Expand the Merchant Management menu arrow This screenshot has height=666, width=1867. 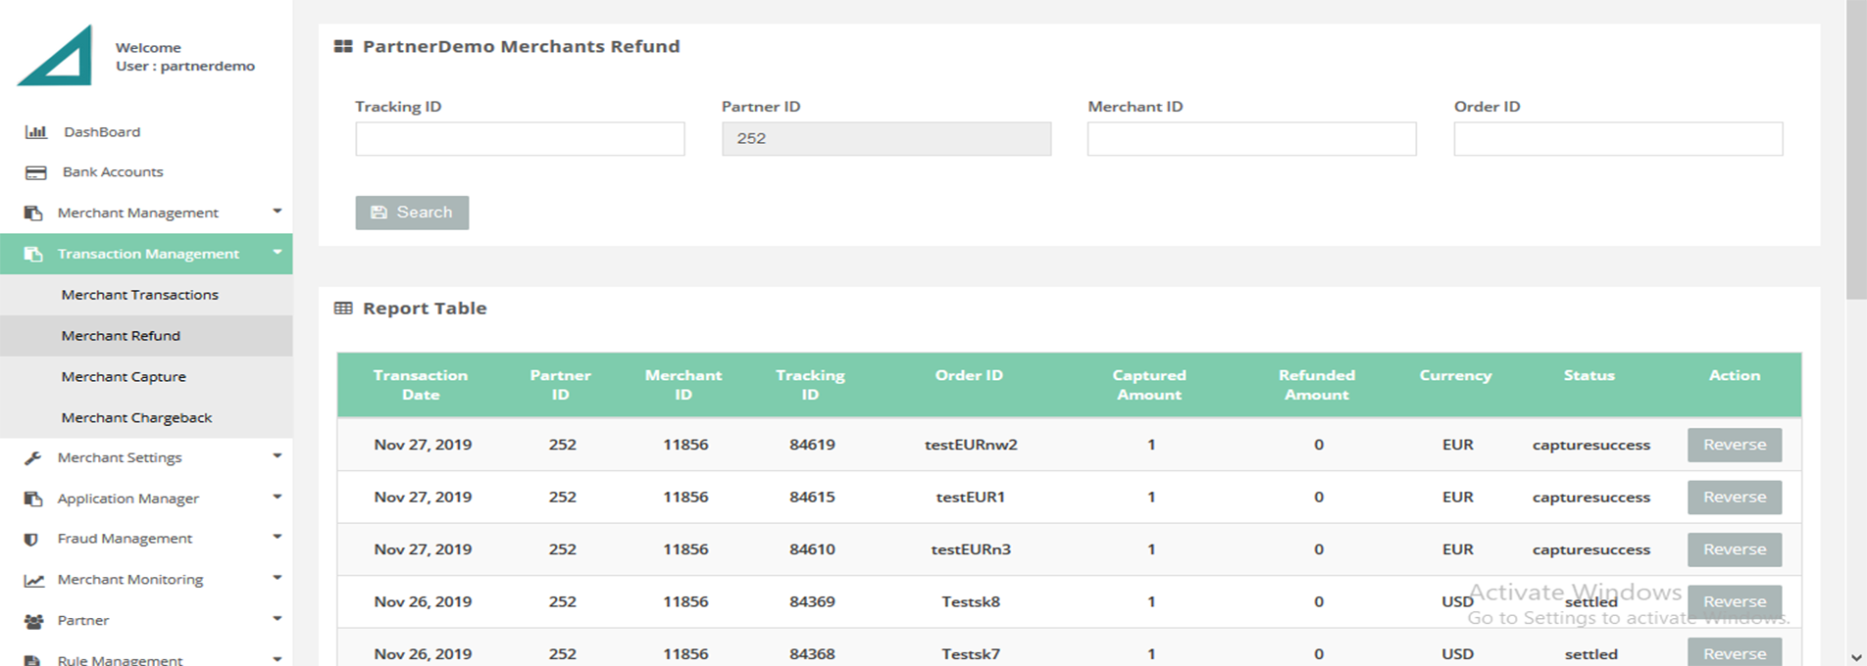click(277, 212)
